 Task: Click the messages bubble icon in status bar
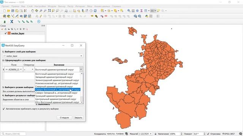click(x=240, y=134)
